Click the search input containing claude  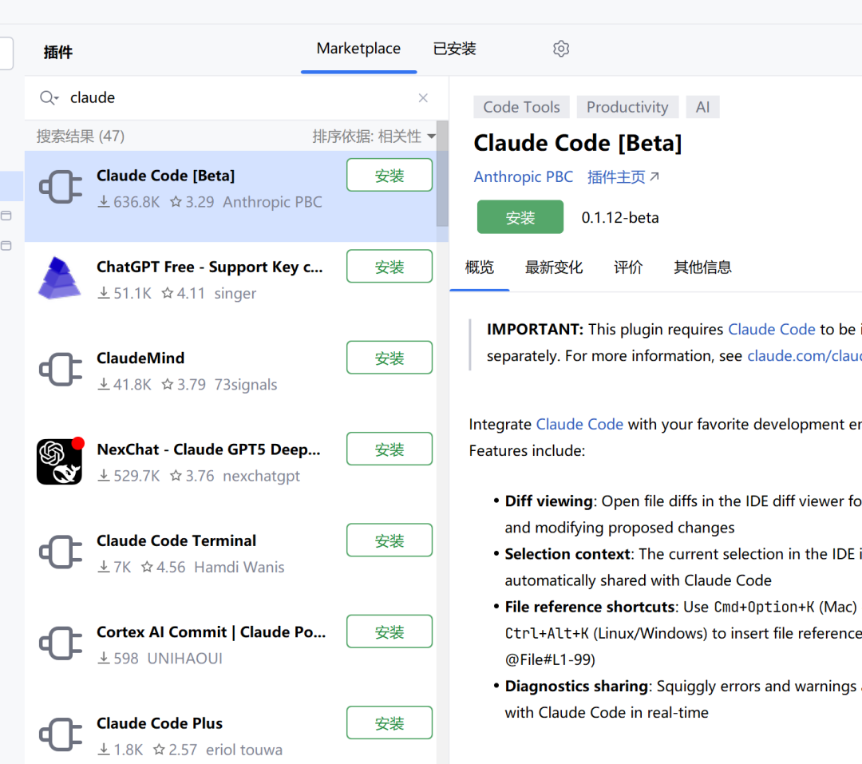click(239, 97)
